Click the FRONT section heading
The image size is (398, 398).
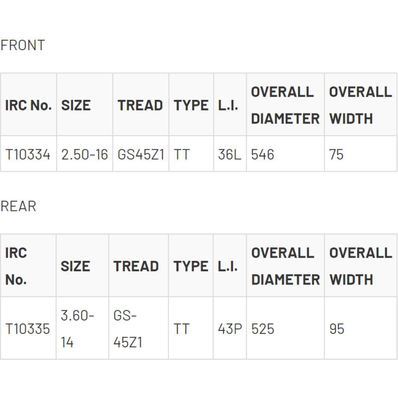click(x=23, y=45)
